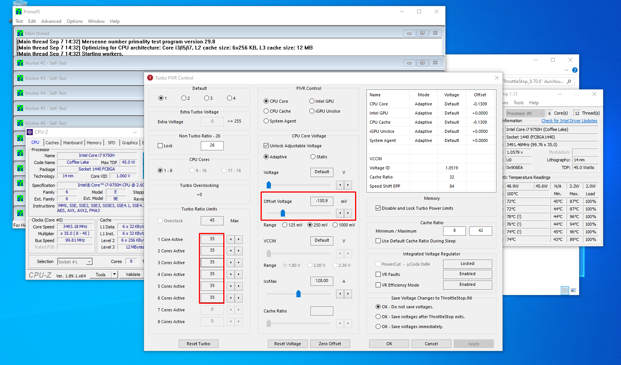Click the Worker #6 Self-Test window icon
This screenshot has height=365, width=621.
(20, 123)
